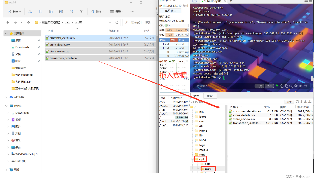Click the Share icon in Explorer toolbar
This screenshot has width=314, height=181.
pyautogui.click(x=71, y=12)
